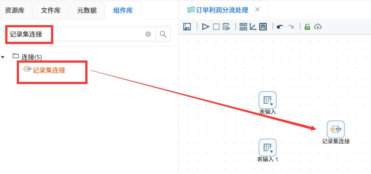
Task: Switch to the 组件库 tab
Action: (123, 10)
